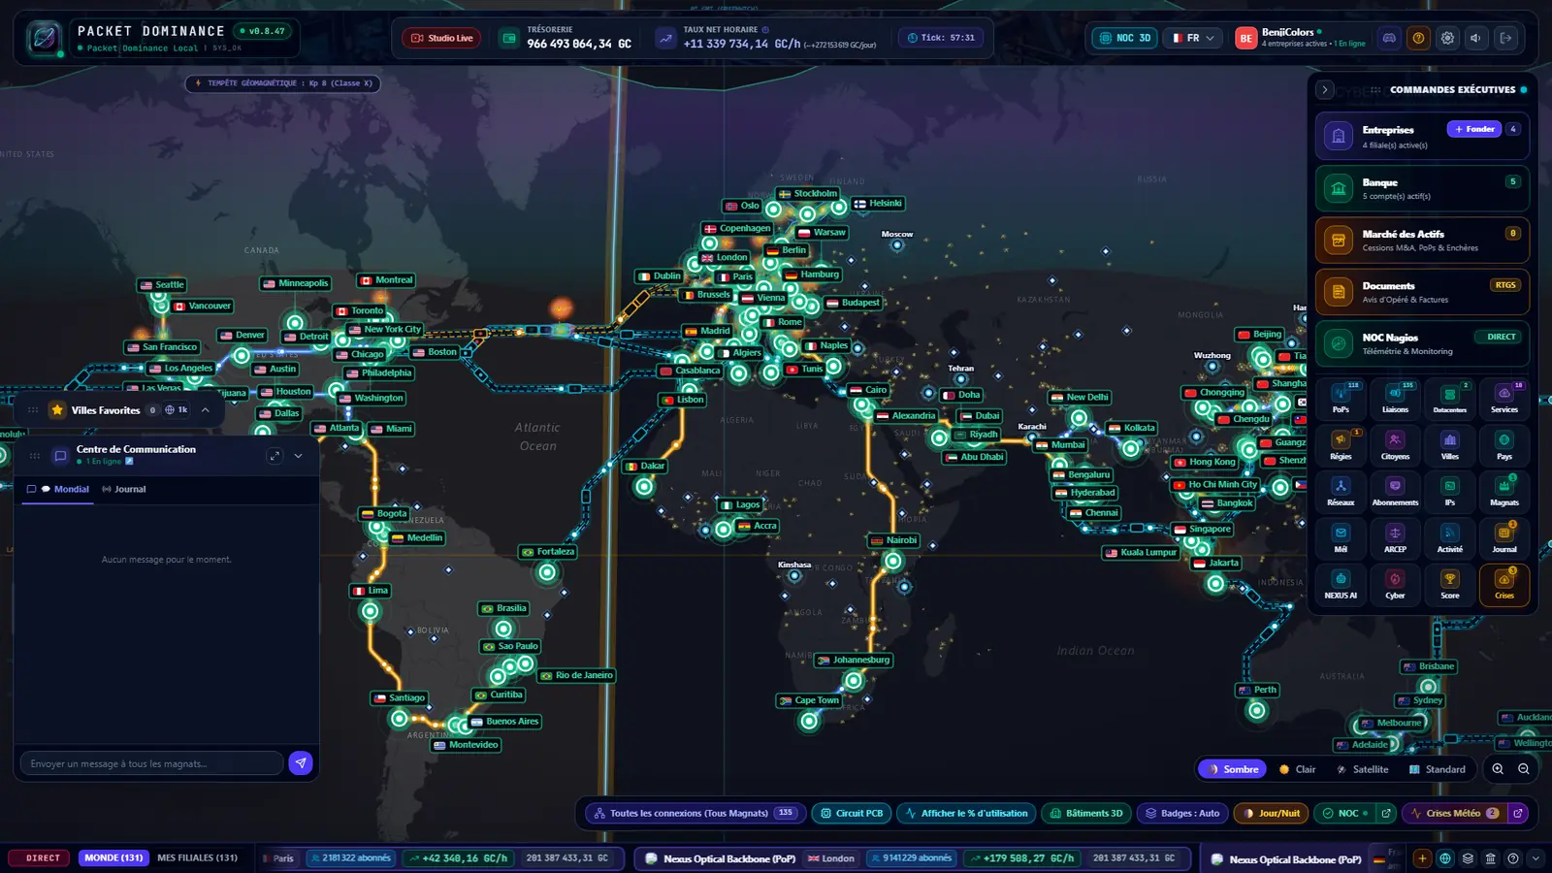Open the FR language dropdown
This screenshot has width=1552, height=873.
[x=1192, y=38]
